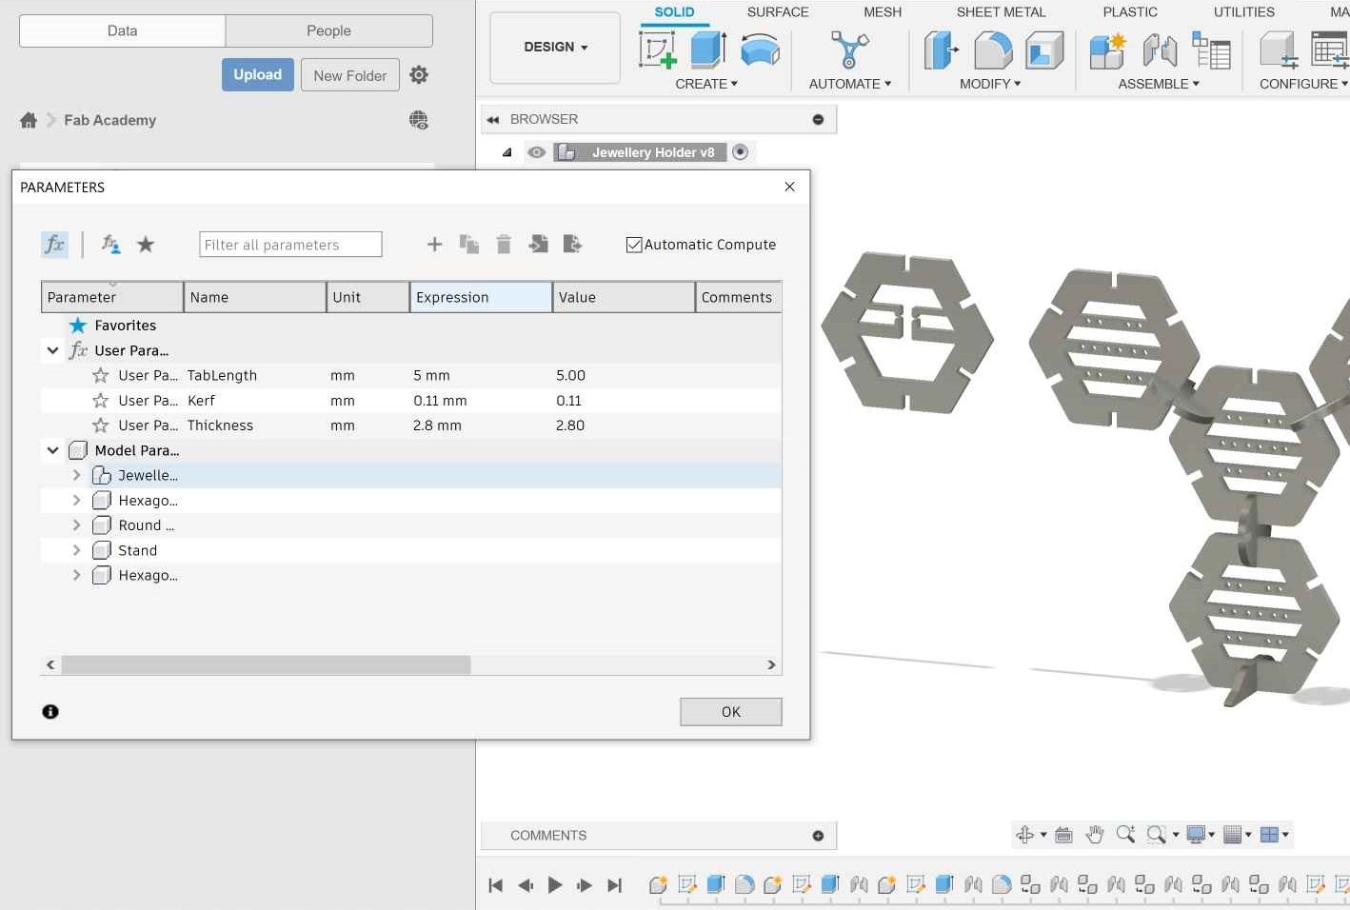Open the Change Parameters table icon
Screen dimensions: 1350x910
coord(1329,49)
